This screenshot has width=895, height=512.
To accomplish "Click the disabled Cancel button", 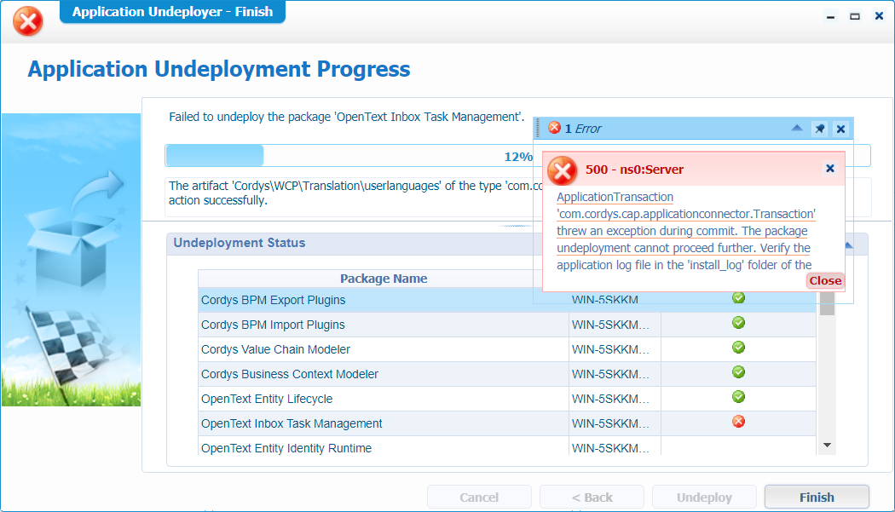I will coord(479,498).
